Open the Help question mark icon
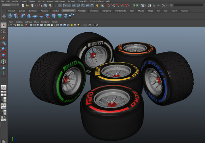This screenshot has height=143, width=205. point(92,5)
